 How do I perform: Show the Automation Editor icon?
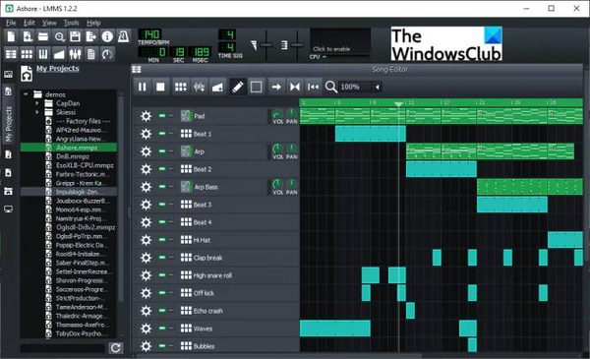pyautogui.click(x=59, y=54)
